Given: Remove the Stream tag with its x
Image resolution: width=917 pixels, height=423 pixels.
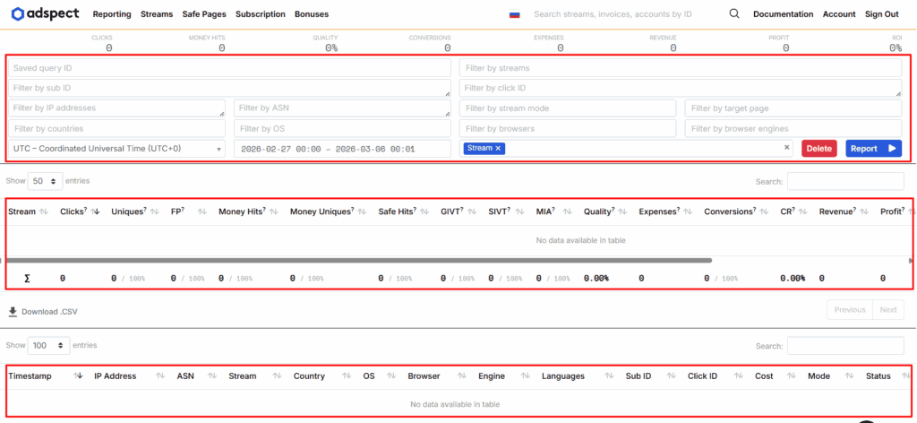Looking at the screenshot, I should point(499,148).
